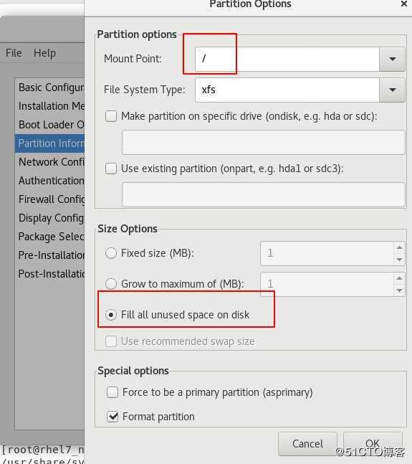The width and height of the screenshot is (412, 464).
Task: Decrease Fixed size value with down arrow
Action: tap(399, 260)
